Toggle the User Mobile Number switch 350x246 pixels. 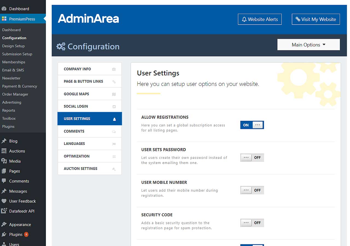point(252,190)
